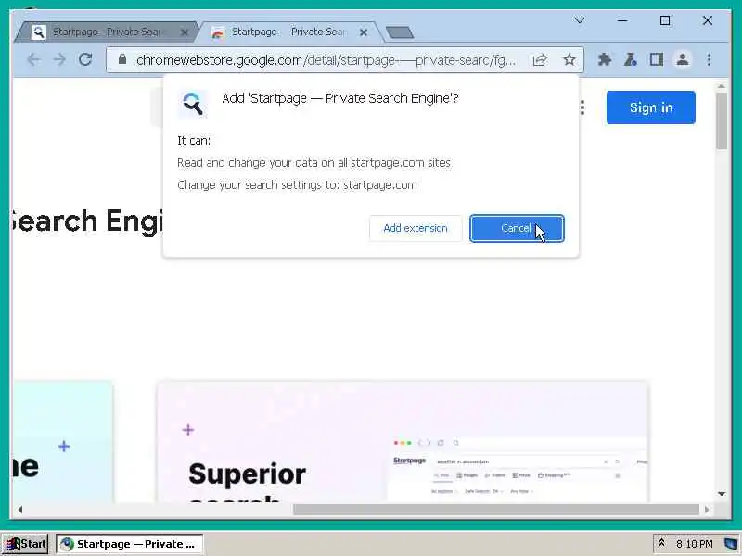Go back with the browser back arrow
Image resolution: width=742 pixels, height=556 pixels.
[33, 59]
